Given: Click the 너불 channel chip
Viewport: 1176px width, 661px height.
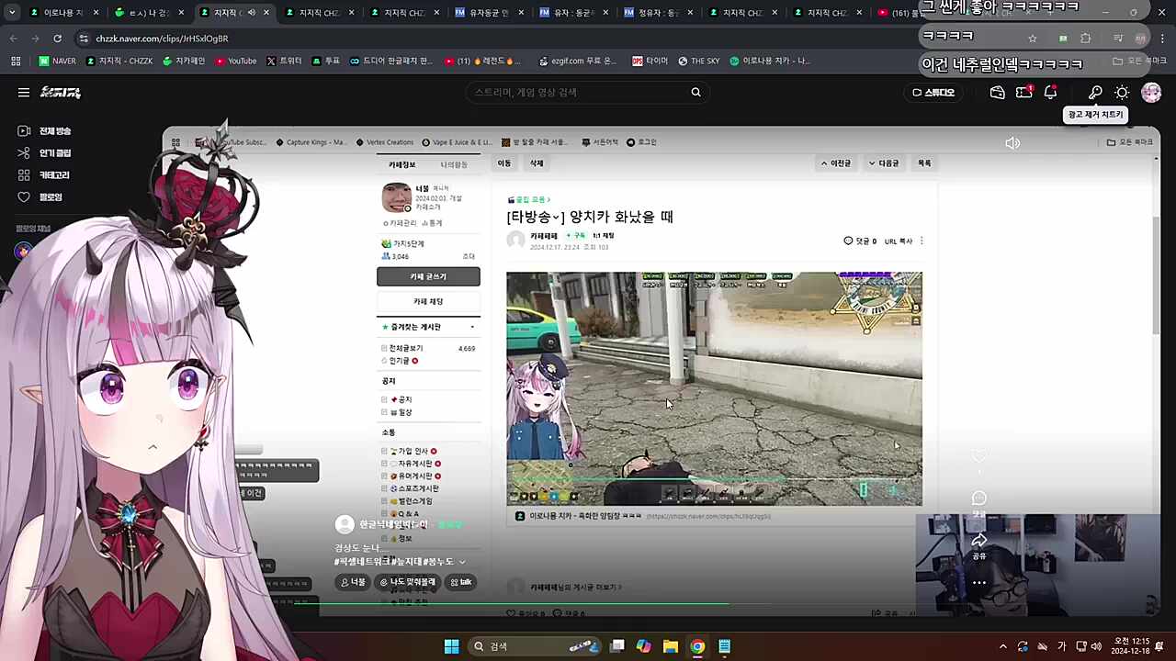Looking at the screenshot, I should (353, 582).
